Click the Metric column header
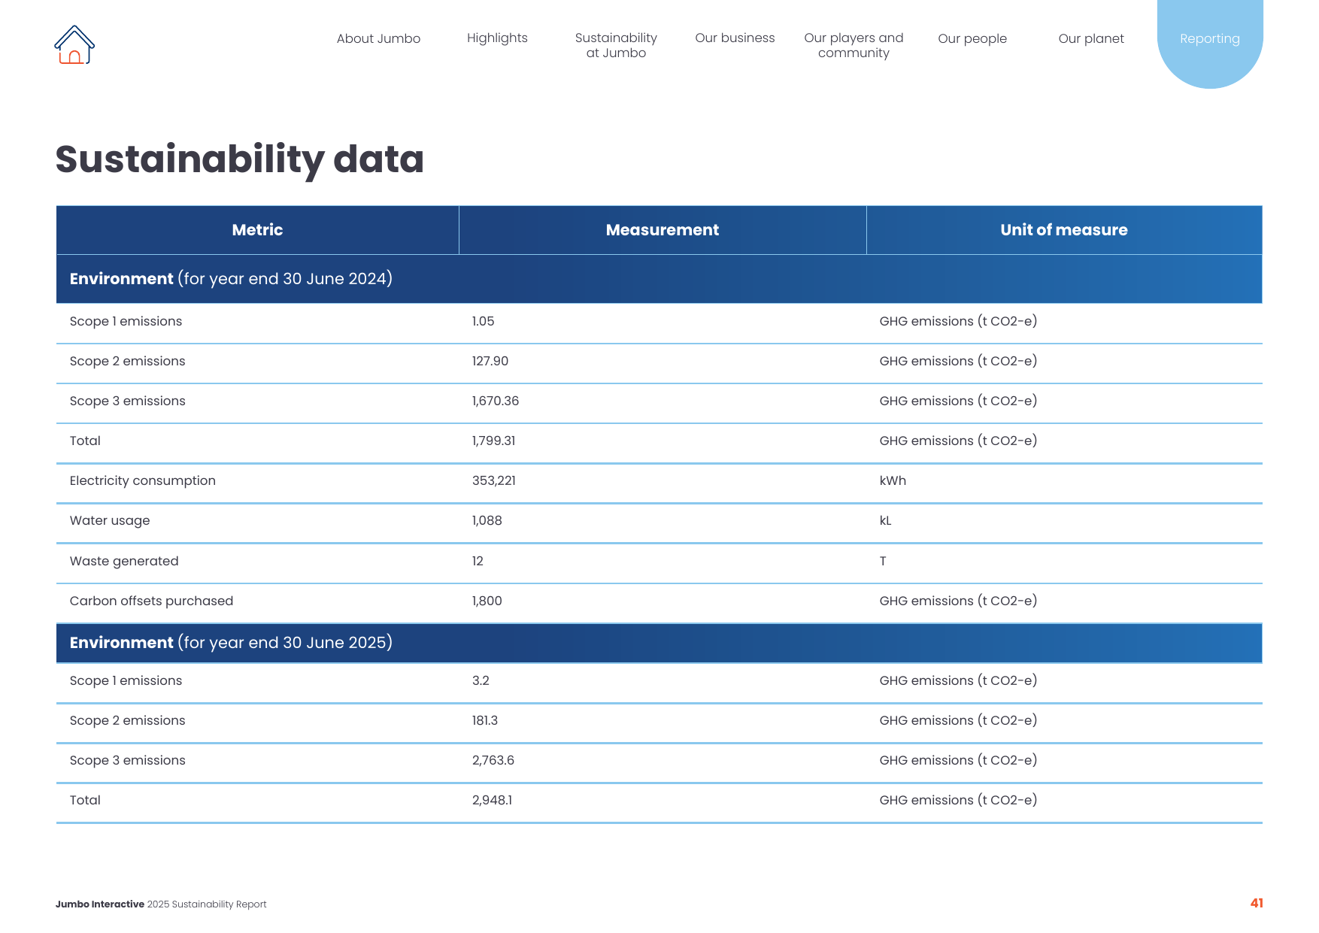 [x=257, y=230]
